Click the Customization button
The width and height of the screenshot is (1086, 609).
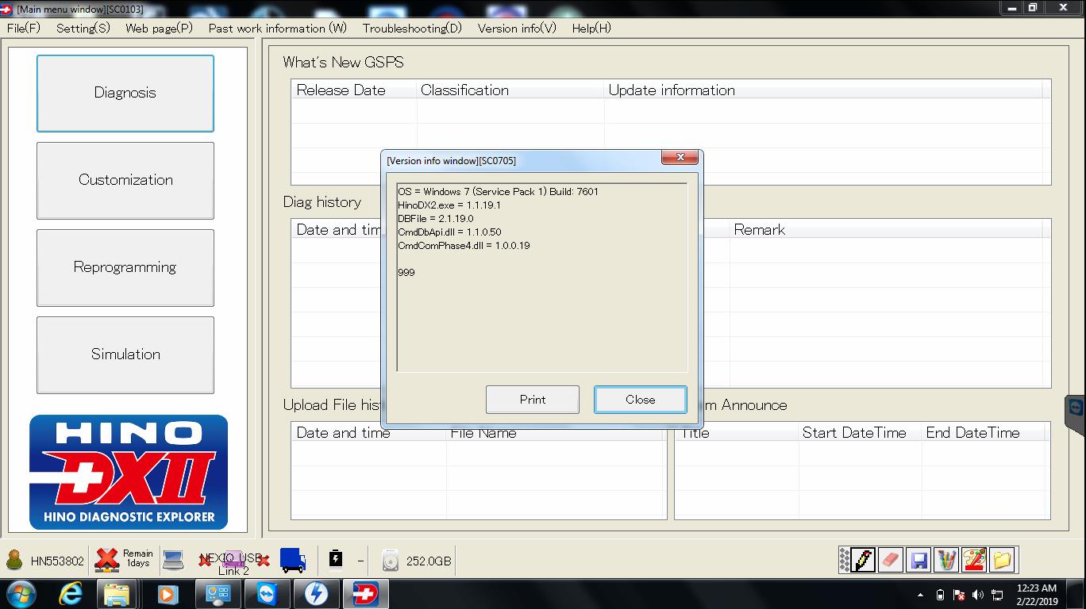(125, 180)
